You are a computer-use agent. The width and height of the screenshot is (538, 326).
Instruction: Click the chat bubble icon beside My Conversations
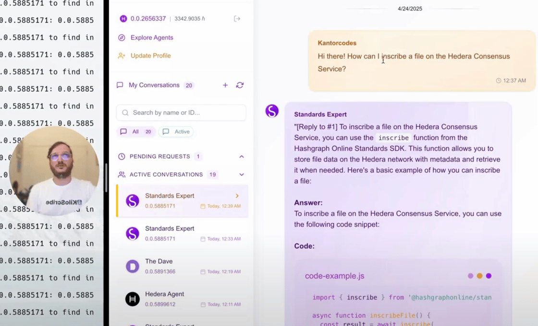point(120,85)
